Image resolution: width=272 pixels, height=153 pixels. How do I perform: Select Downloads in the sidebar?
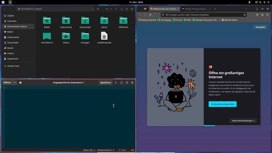pos(18,42)
